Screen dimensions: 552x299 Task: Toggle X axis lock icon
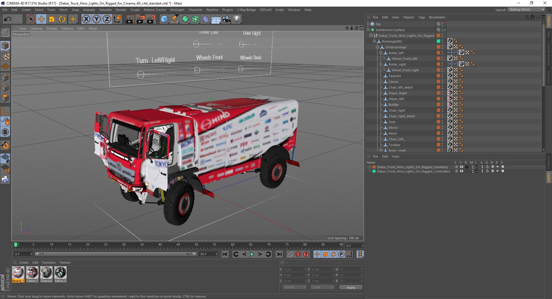(86, 19)
